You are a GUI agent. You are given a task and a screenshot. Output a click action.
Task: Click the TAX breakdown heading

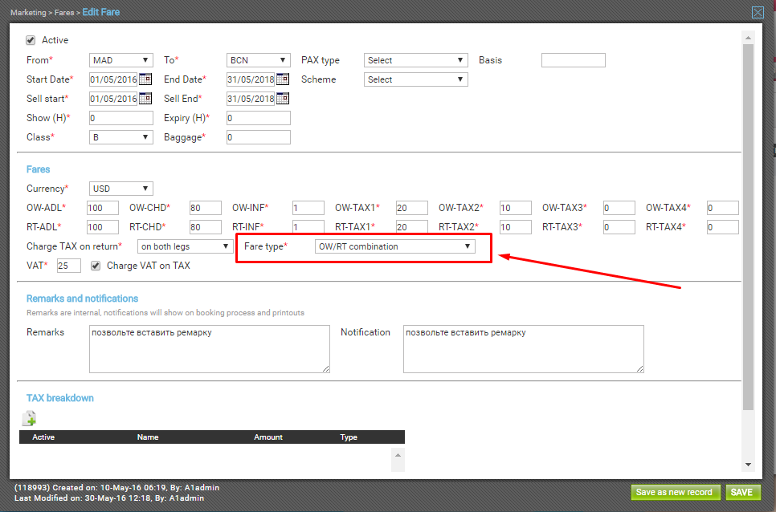[x=60, y=398]
